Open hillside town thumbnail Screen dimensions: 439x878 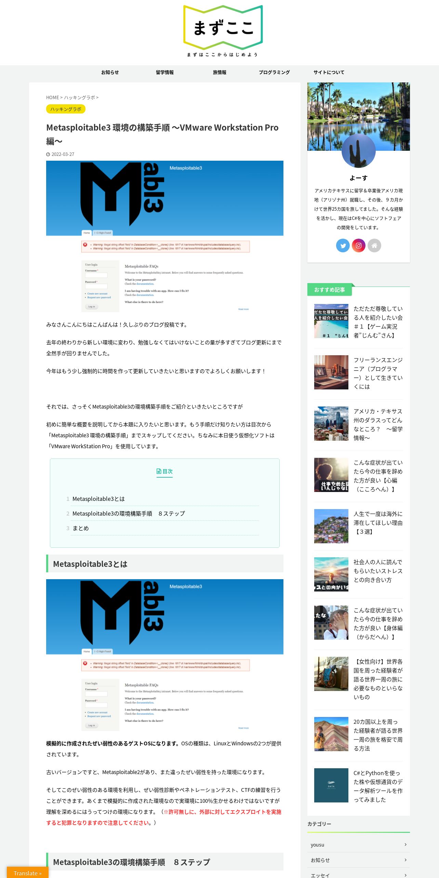331,526
